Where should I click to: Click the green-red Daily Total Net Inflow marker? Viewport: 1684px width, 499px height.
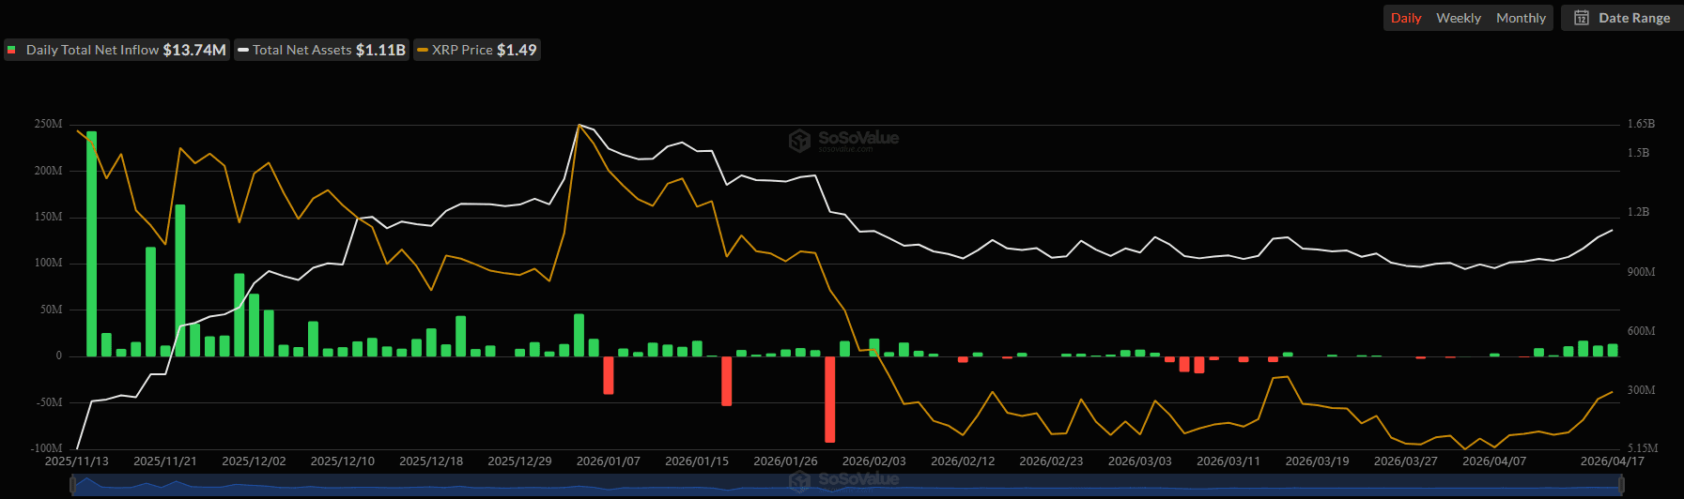[x=11, y=50]
